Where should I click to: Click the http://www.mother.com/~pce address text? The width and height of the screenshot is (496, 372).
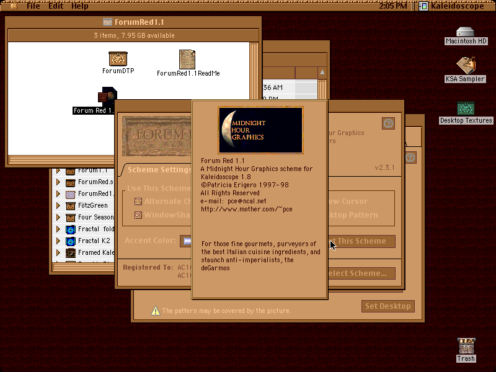coord(246,209)
